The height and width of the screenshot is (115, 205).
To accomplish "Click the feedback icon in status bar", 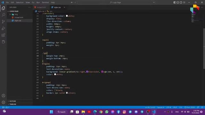I will point(198,107).
